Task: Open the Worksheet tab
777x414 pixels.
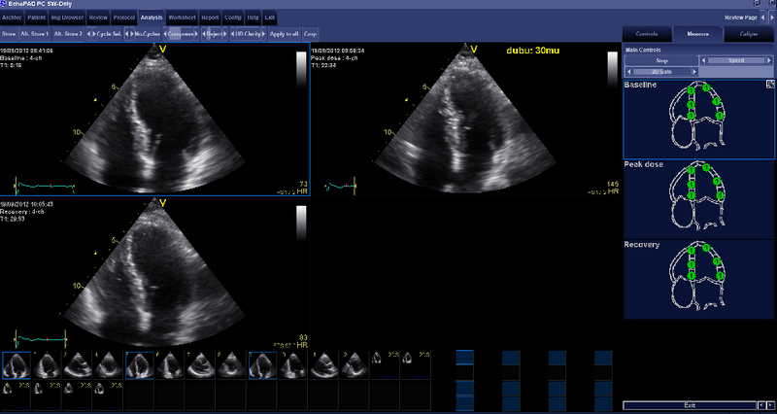Action: (x=182, y=17)
